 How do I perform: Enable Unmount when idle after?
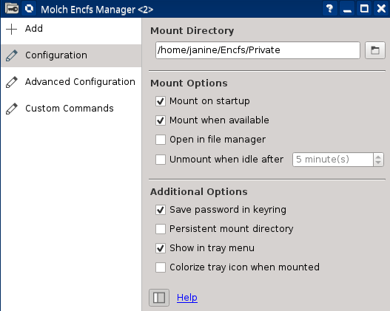point(161,160)
